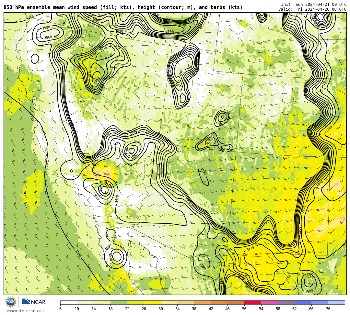This screenshot has width=350, height=315.
Task: Pick the red 50–54 kts legend swatch
Action: pyautogui.click(x=253, y=302)
